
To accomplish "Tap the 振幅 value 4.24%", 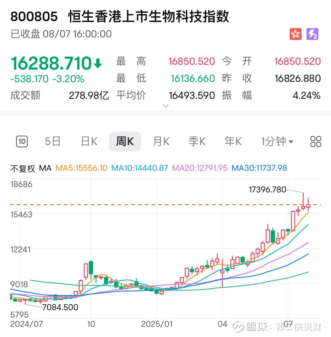I will (307, 95).
